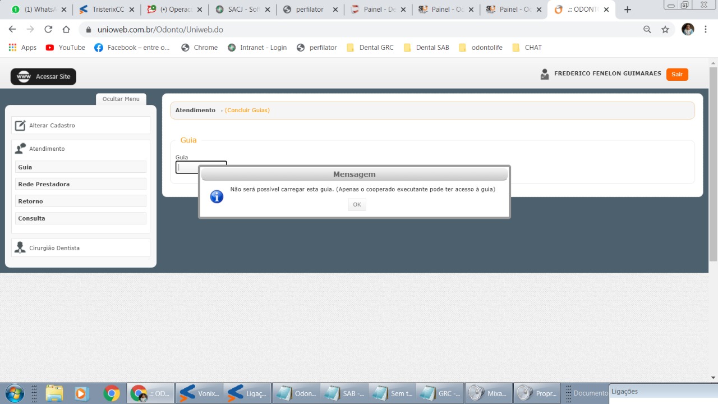Click the Cirurgião Dentista person icon
This screenshot has height=404, width=718.
[x=20, y=248]
